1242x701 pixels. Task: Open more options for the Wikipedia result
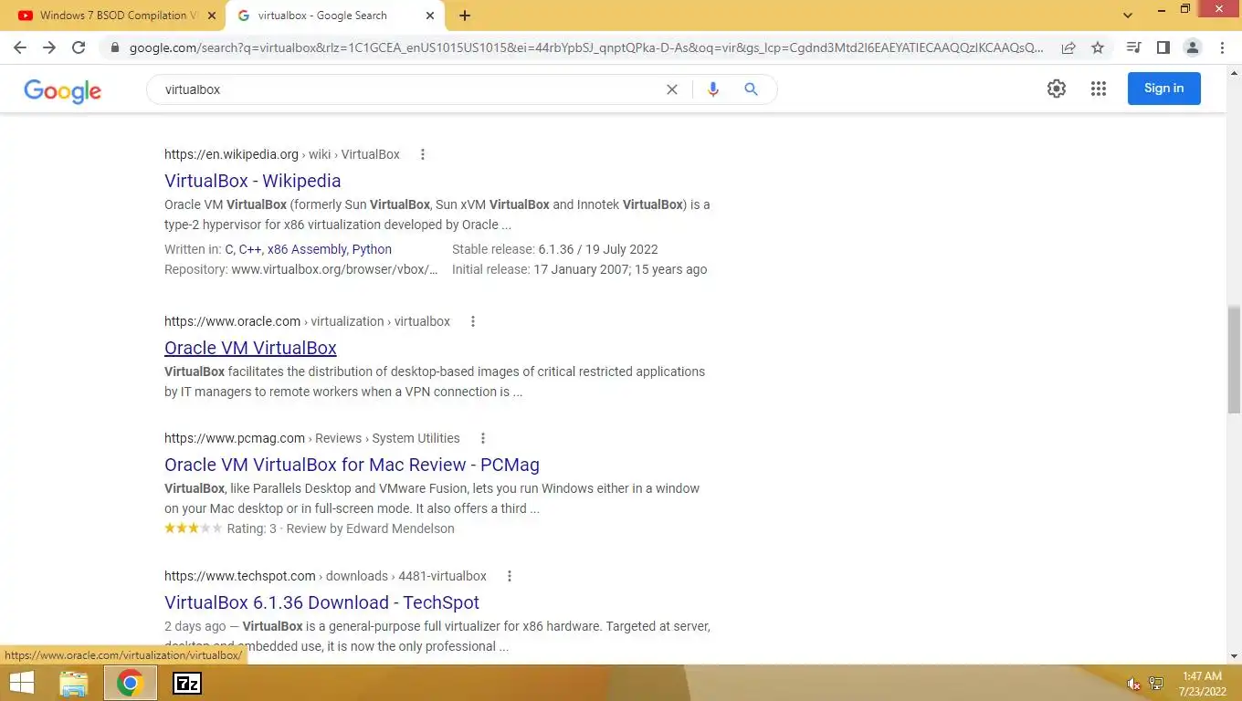pos(422,154)
